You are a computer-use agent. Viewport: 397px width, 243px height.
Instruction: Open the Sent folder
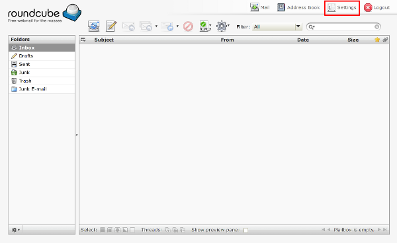[42, 64]
